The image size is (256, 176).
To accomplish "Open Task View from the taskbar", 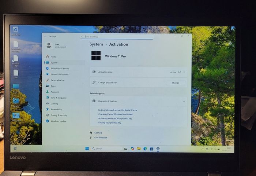I will (125, 149).
